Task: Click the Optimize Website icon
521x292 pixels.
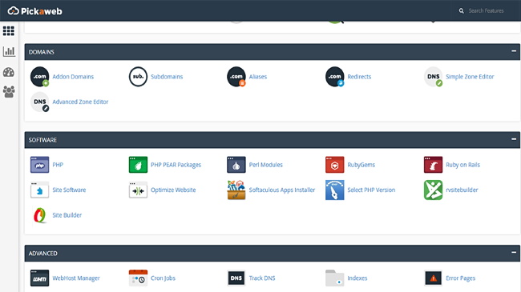Action: pyautogui.click(x=138, y=190)
